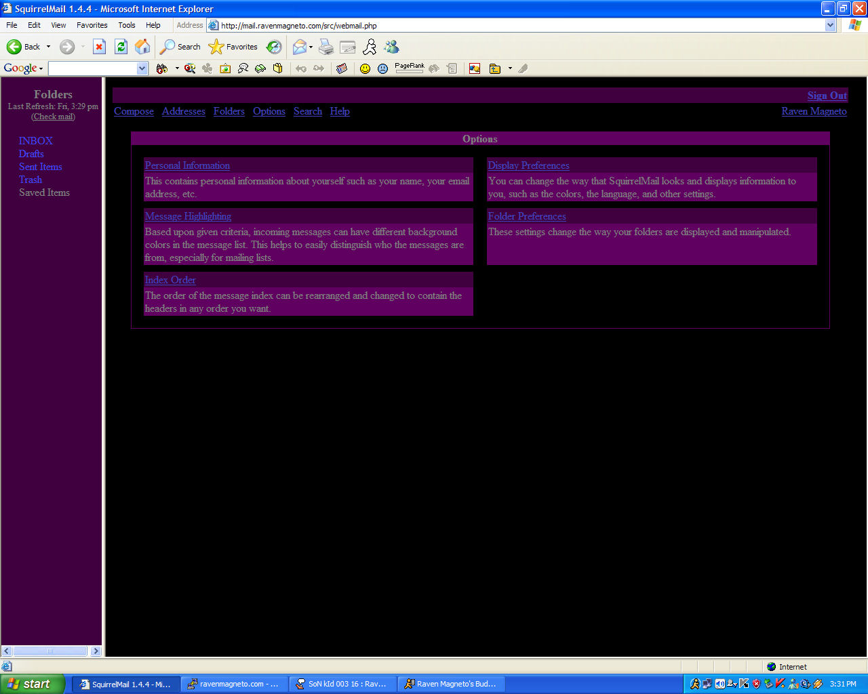Click the Windows Start button
This screenshot has width=868, height=694.
[33, 684]
